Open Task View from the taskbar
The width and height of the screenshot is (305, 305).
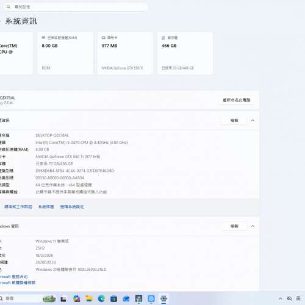[63, 299]
